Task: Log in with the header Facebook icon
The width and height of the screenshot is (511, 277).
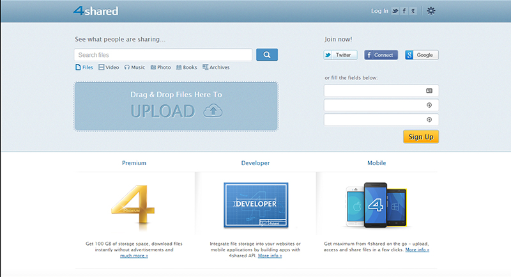Action: coord(404,11)
